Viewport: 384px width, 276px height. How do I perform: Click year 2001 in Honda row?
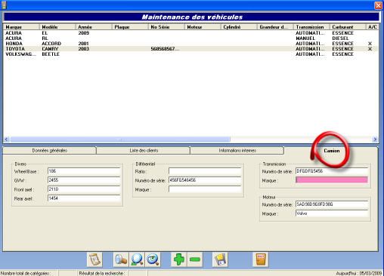click(x=83, y=44)
